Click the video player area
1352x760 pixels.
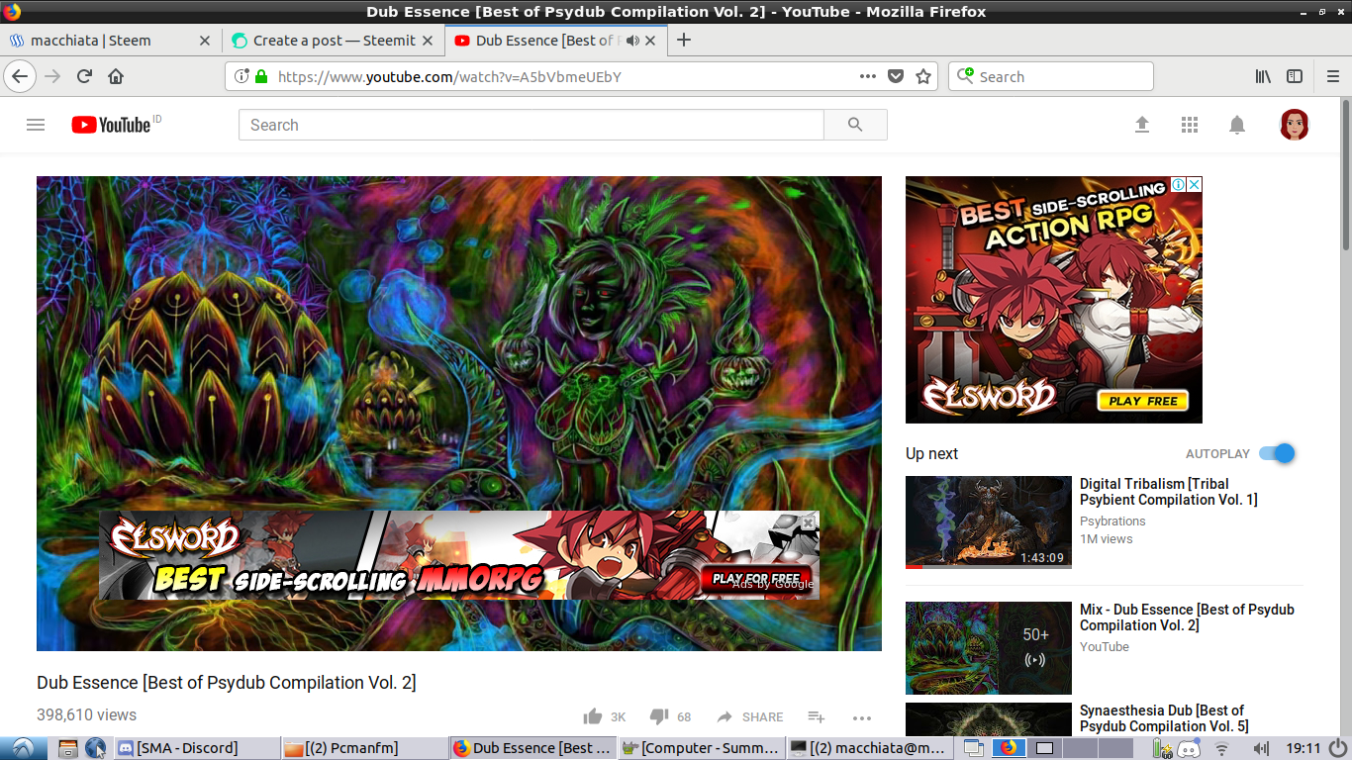(x=459, y=414)
